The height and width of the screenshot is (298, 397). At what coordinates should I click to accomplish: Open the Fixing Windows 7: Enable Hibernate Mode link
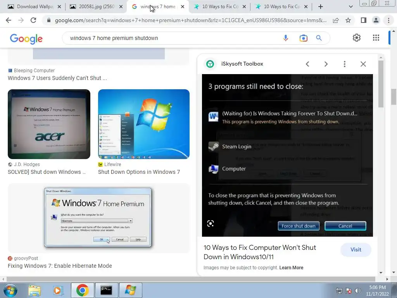(60, 266)
